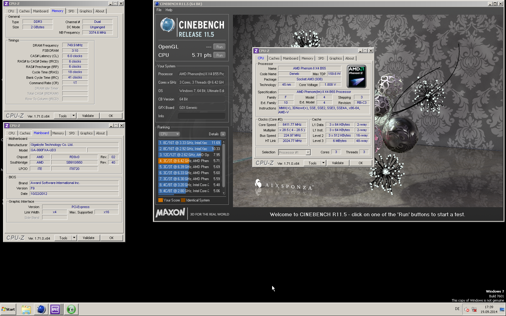506x316 pixels.
Task: Expand Tools dropdown arrow in CPU window
Action: tap(323, 163)
